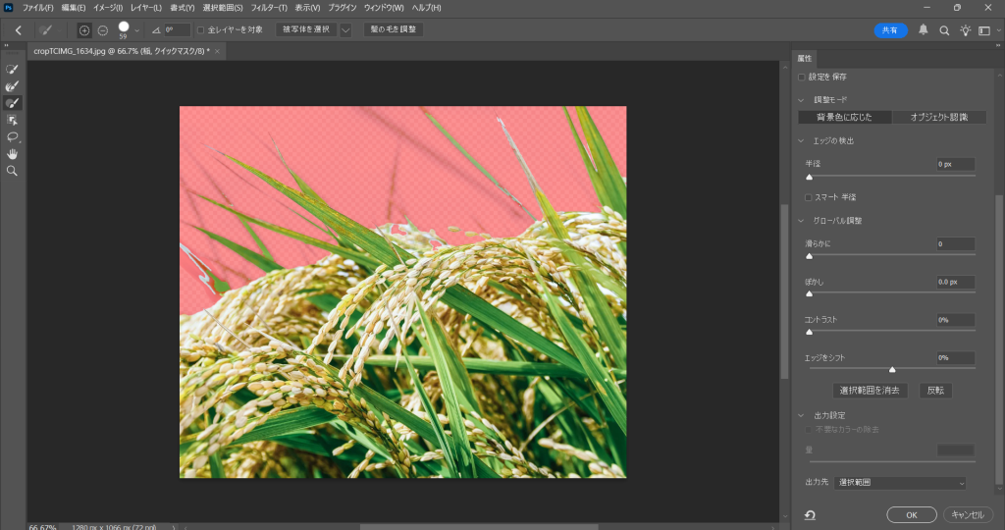This screenshot has height=530, width=1005.
Task: Pick the Zoom tool in toolbar
Action: pos(13,170)
